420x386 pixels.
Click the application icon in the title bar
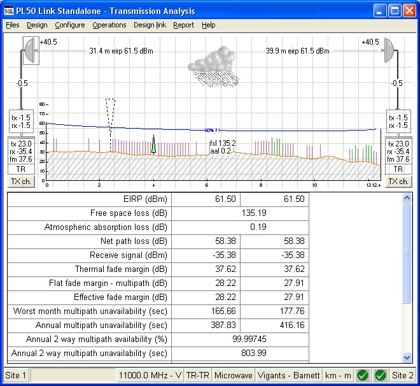click(9, 11)
